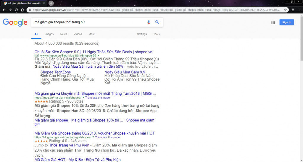Navigate back with the back arrow
This screenshot has height=162, width=303.
point(4,10)
